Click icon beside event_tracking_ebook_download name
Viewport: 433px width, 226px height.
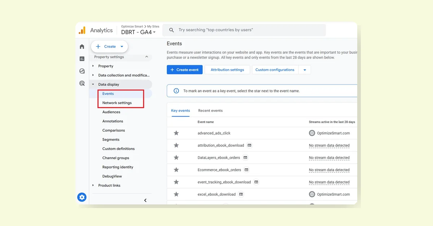click(256, 182)
